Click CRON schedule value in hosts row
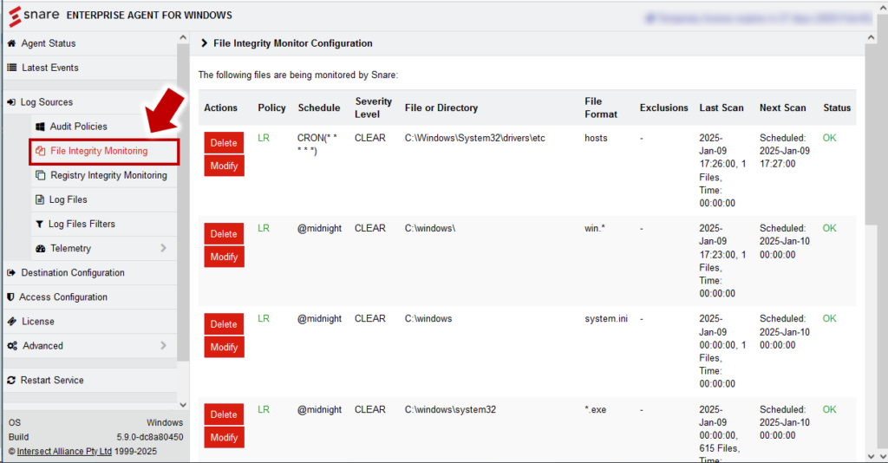Viewport: 888px width, 463px height. [x=317, y=144]
